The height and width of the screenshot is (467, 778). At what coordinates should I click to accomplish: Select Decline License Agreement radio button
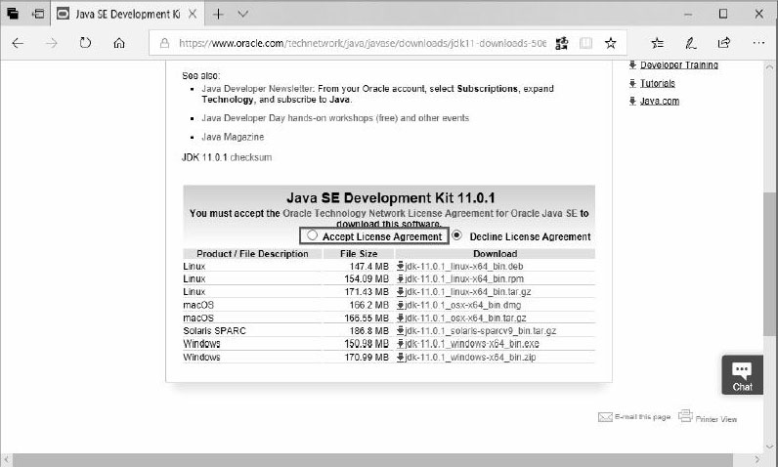click(x=456, y=235)
